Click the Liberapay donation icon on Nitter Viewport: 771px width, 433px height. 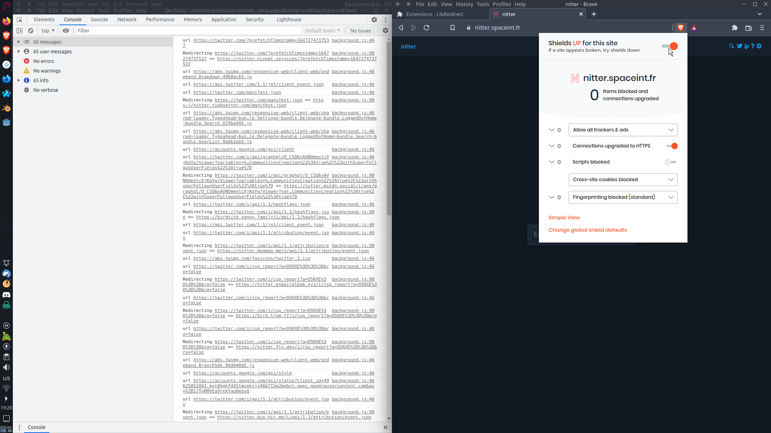746,46
